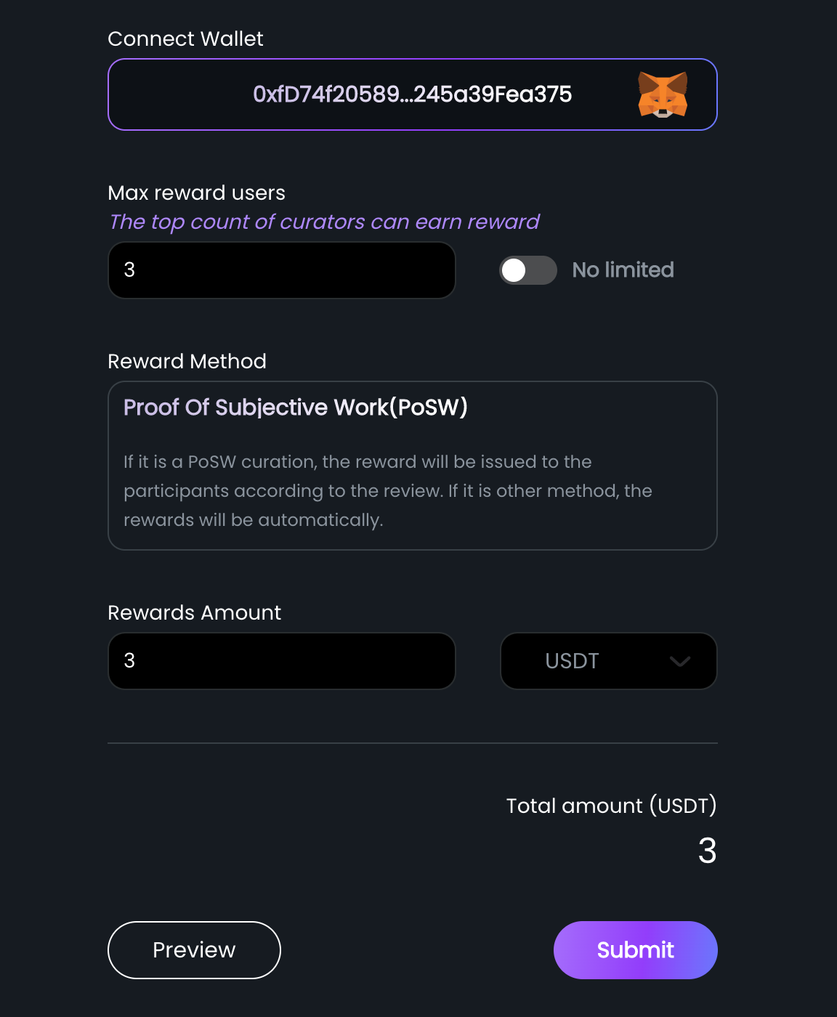Click the chevron arrow beside USDT
837x1017 pixels.
point(680,661)
